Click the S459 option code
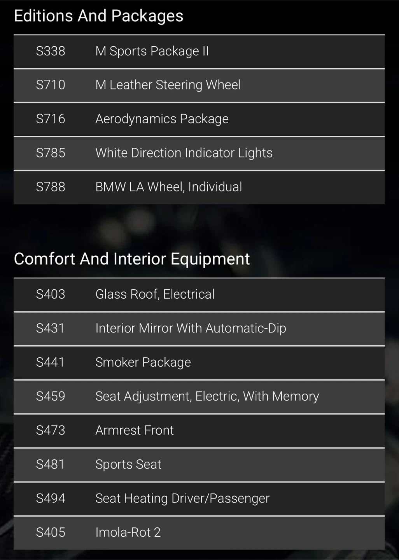Image resolution: width=399 pixels, height=560 pixels. [x=51, y=396]
